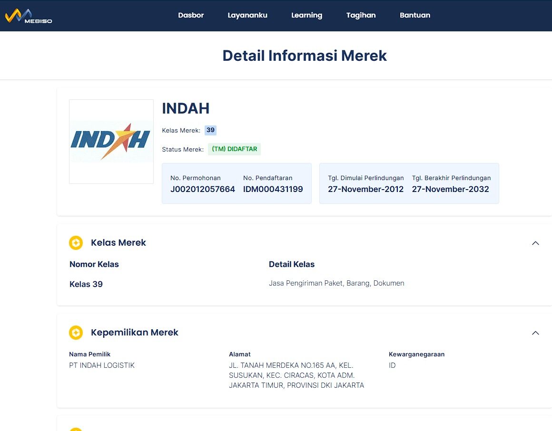
Task: Open the Bantuan menu item
Action: [414, 15]
